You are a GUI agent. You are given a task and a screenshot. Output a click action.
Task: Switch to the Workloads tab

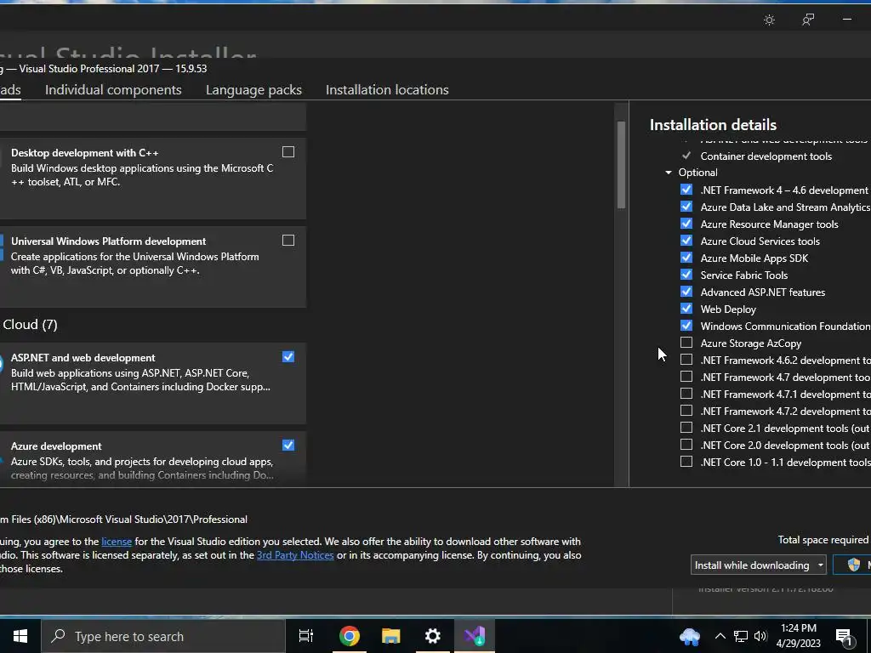10,90
